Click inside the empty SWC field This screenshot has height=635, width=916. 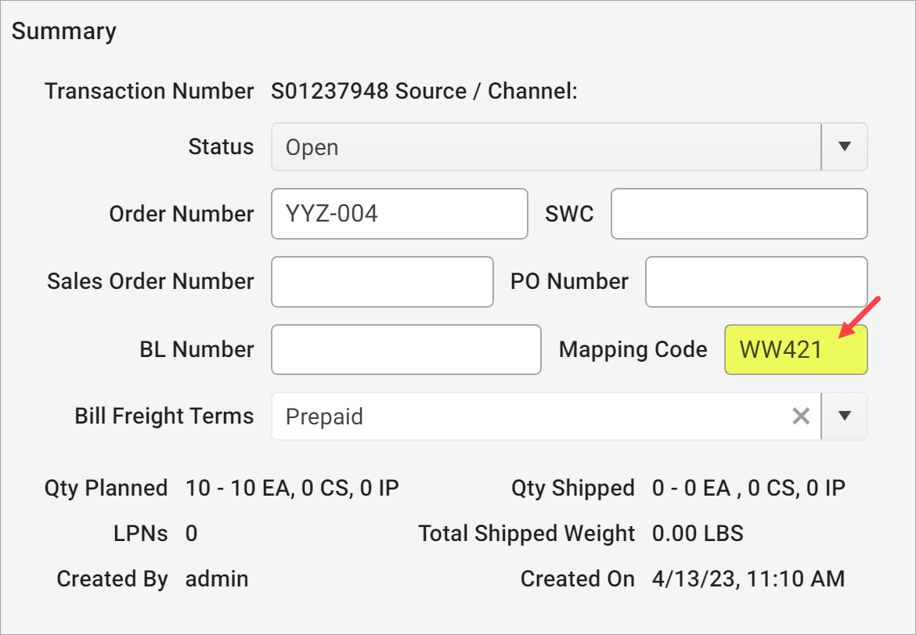tap(738, 213)
